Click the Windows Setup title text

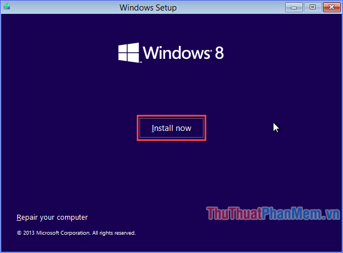click(x=148, y=8)
